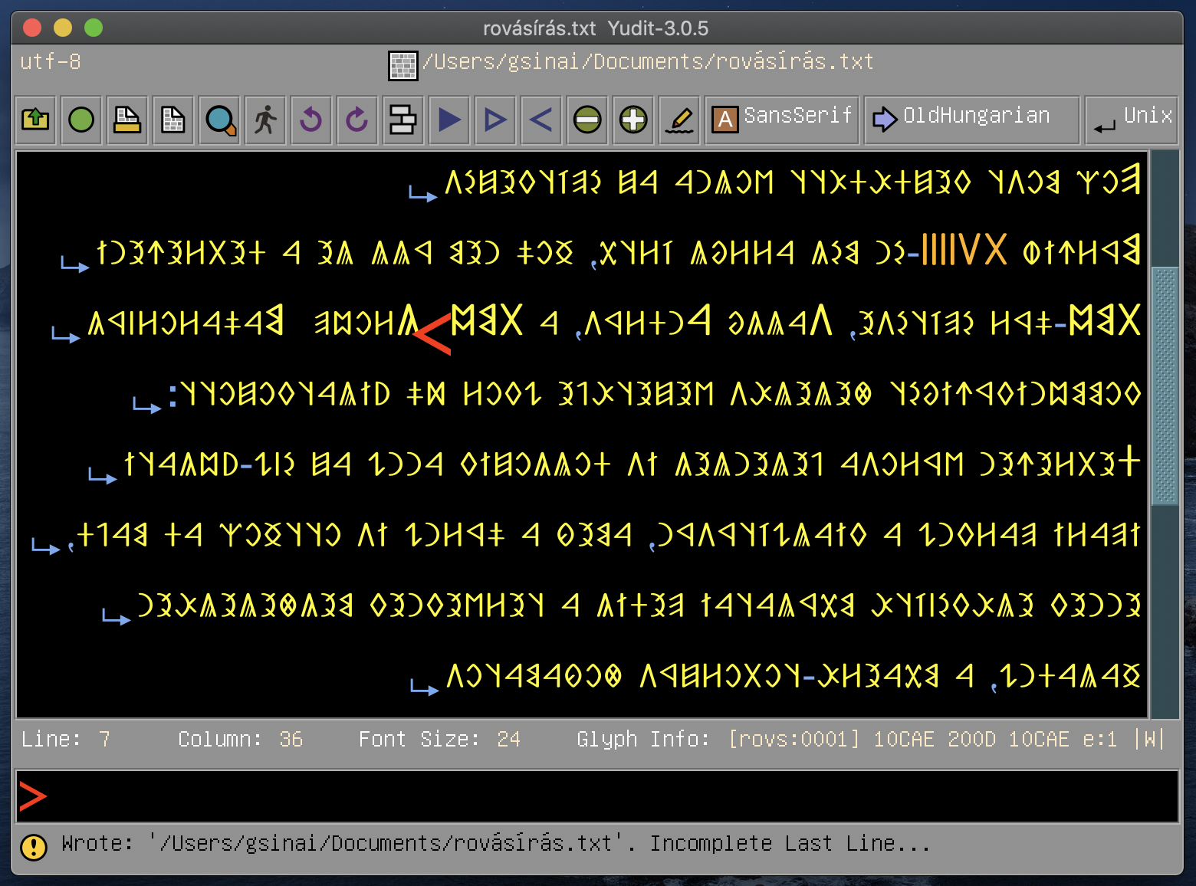Screen dimensions: 1196x886
Task: Click the open file icon in toolbar
Action: point(35,120)
